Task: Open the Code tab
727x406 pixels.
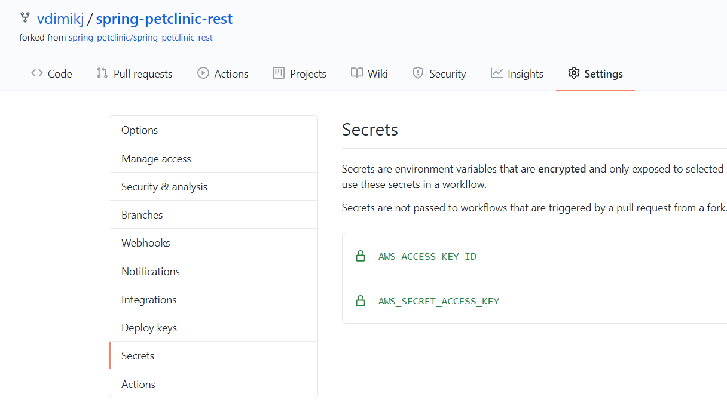Action: pos(51,74)
